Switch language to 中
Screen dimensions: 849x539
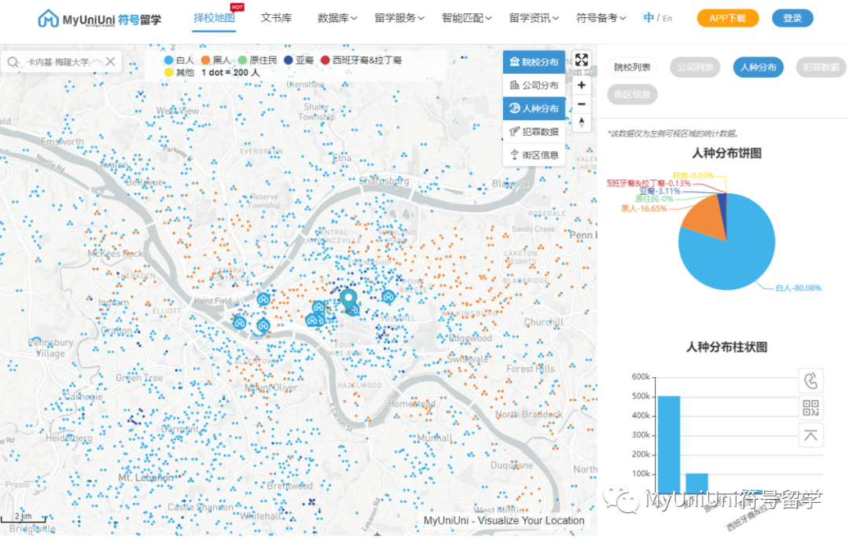pos(648,17)
